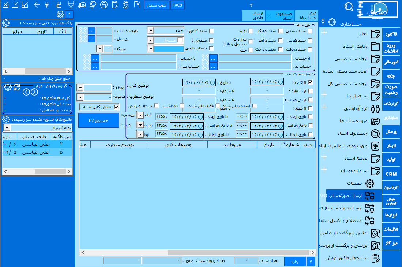Image resolution: width=402 pixels, height=267 pixels.
Task: Refresh the گزارش فروش امروز report
Action: coord(17,87)
